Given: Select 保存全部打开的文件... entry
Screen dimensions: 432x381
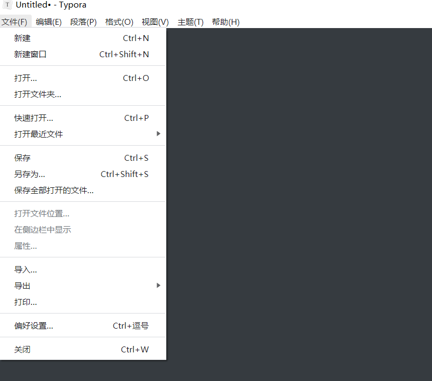Looking at the screenshot, I should click(x=83, y=190).
